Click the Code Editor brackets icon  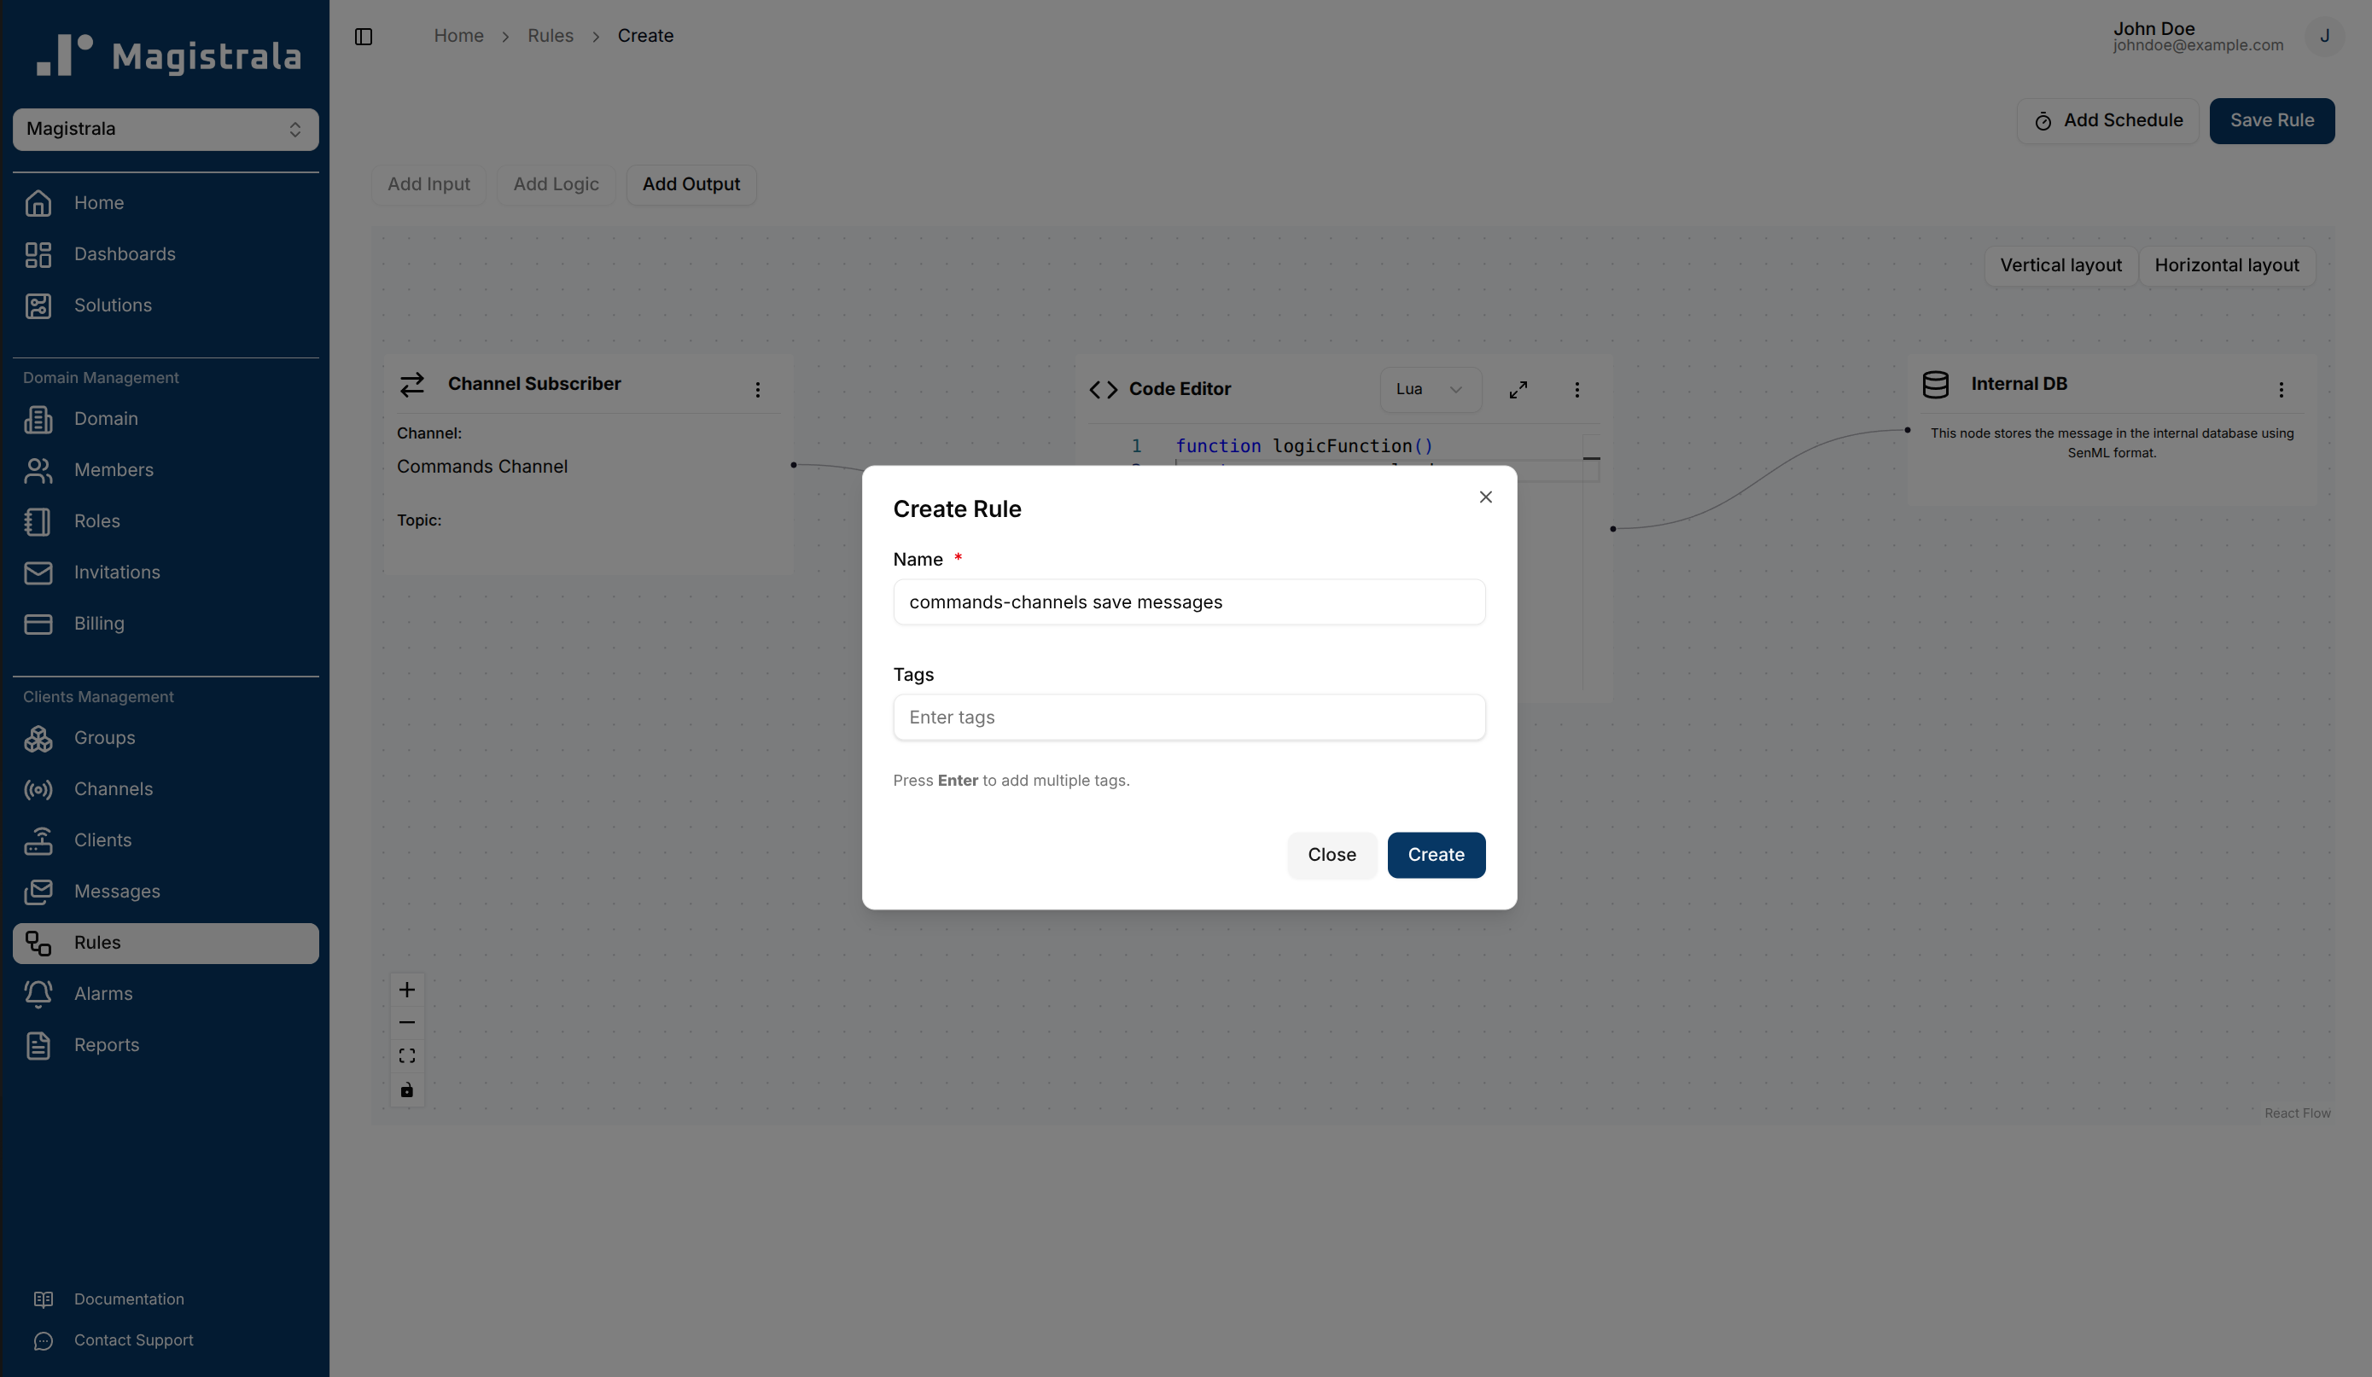[1103, 389]
